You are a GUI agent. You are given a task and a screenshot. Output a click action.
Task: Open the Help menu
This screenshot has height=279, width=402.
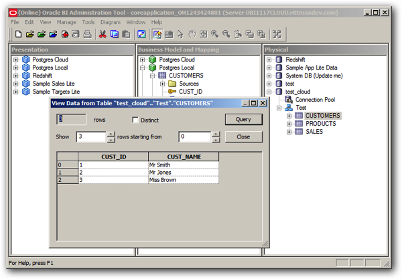pos(157,22)
